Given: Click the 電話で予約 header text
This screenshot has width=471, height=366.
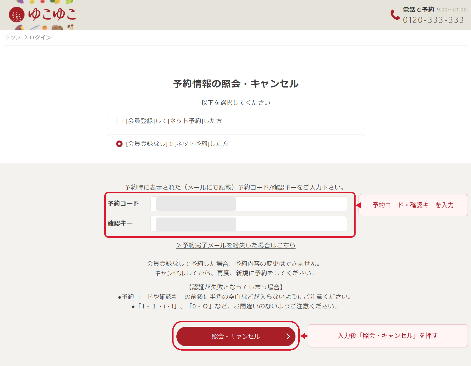Looking at the screenshot, I should pos(418,10).
